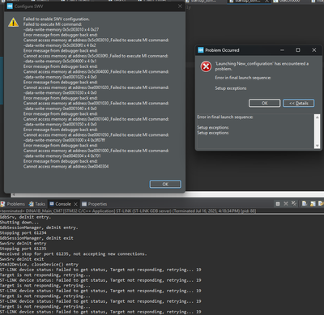This screenshot has width=324, height=315.
Task: Click the scroll down arrow in details pane
Action: (x=318, y=146)
